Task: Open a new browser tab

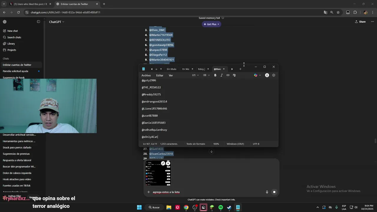Action: (104, 4)
